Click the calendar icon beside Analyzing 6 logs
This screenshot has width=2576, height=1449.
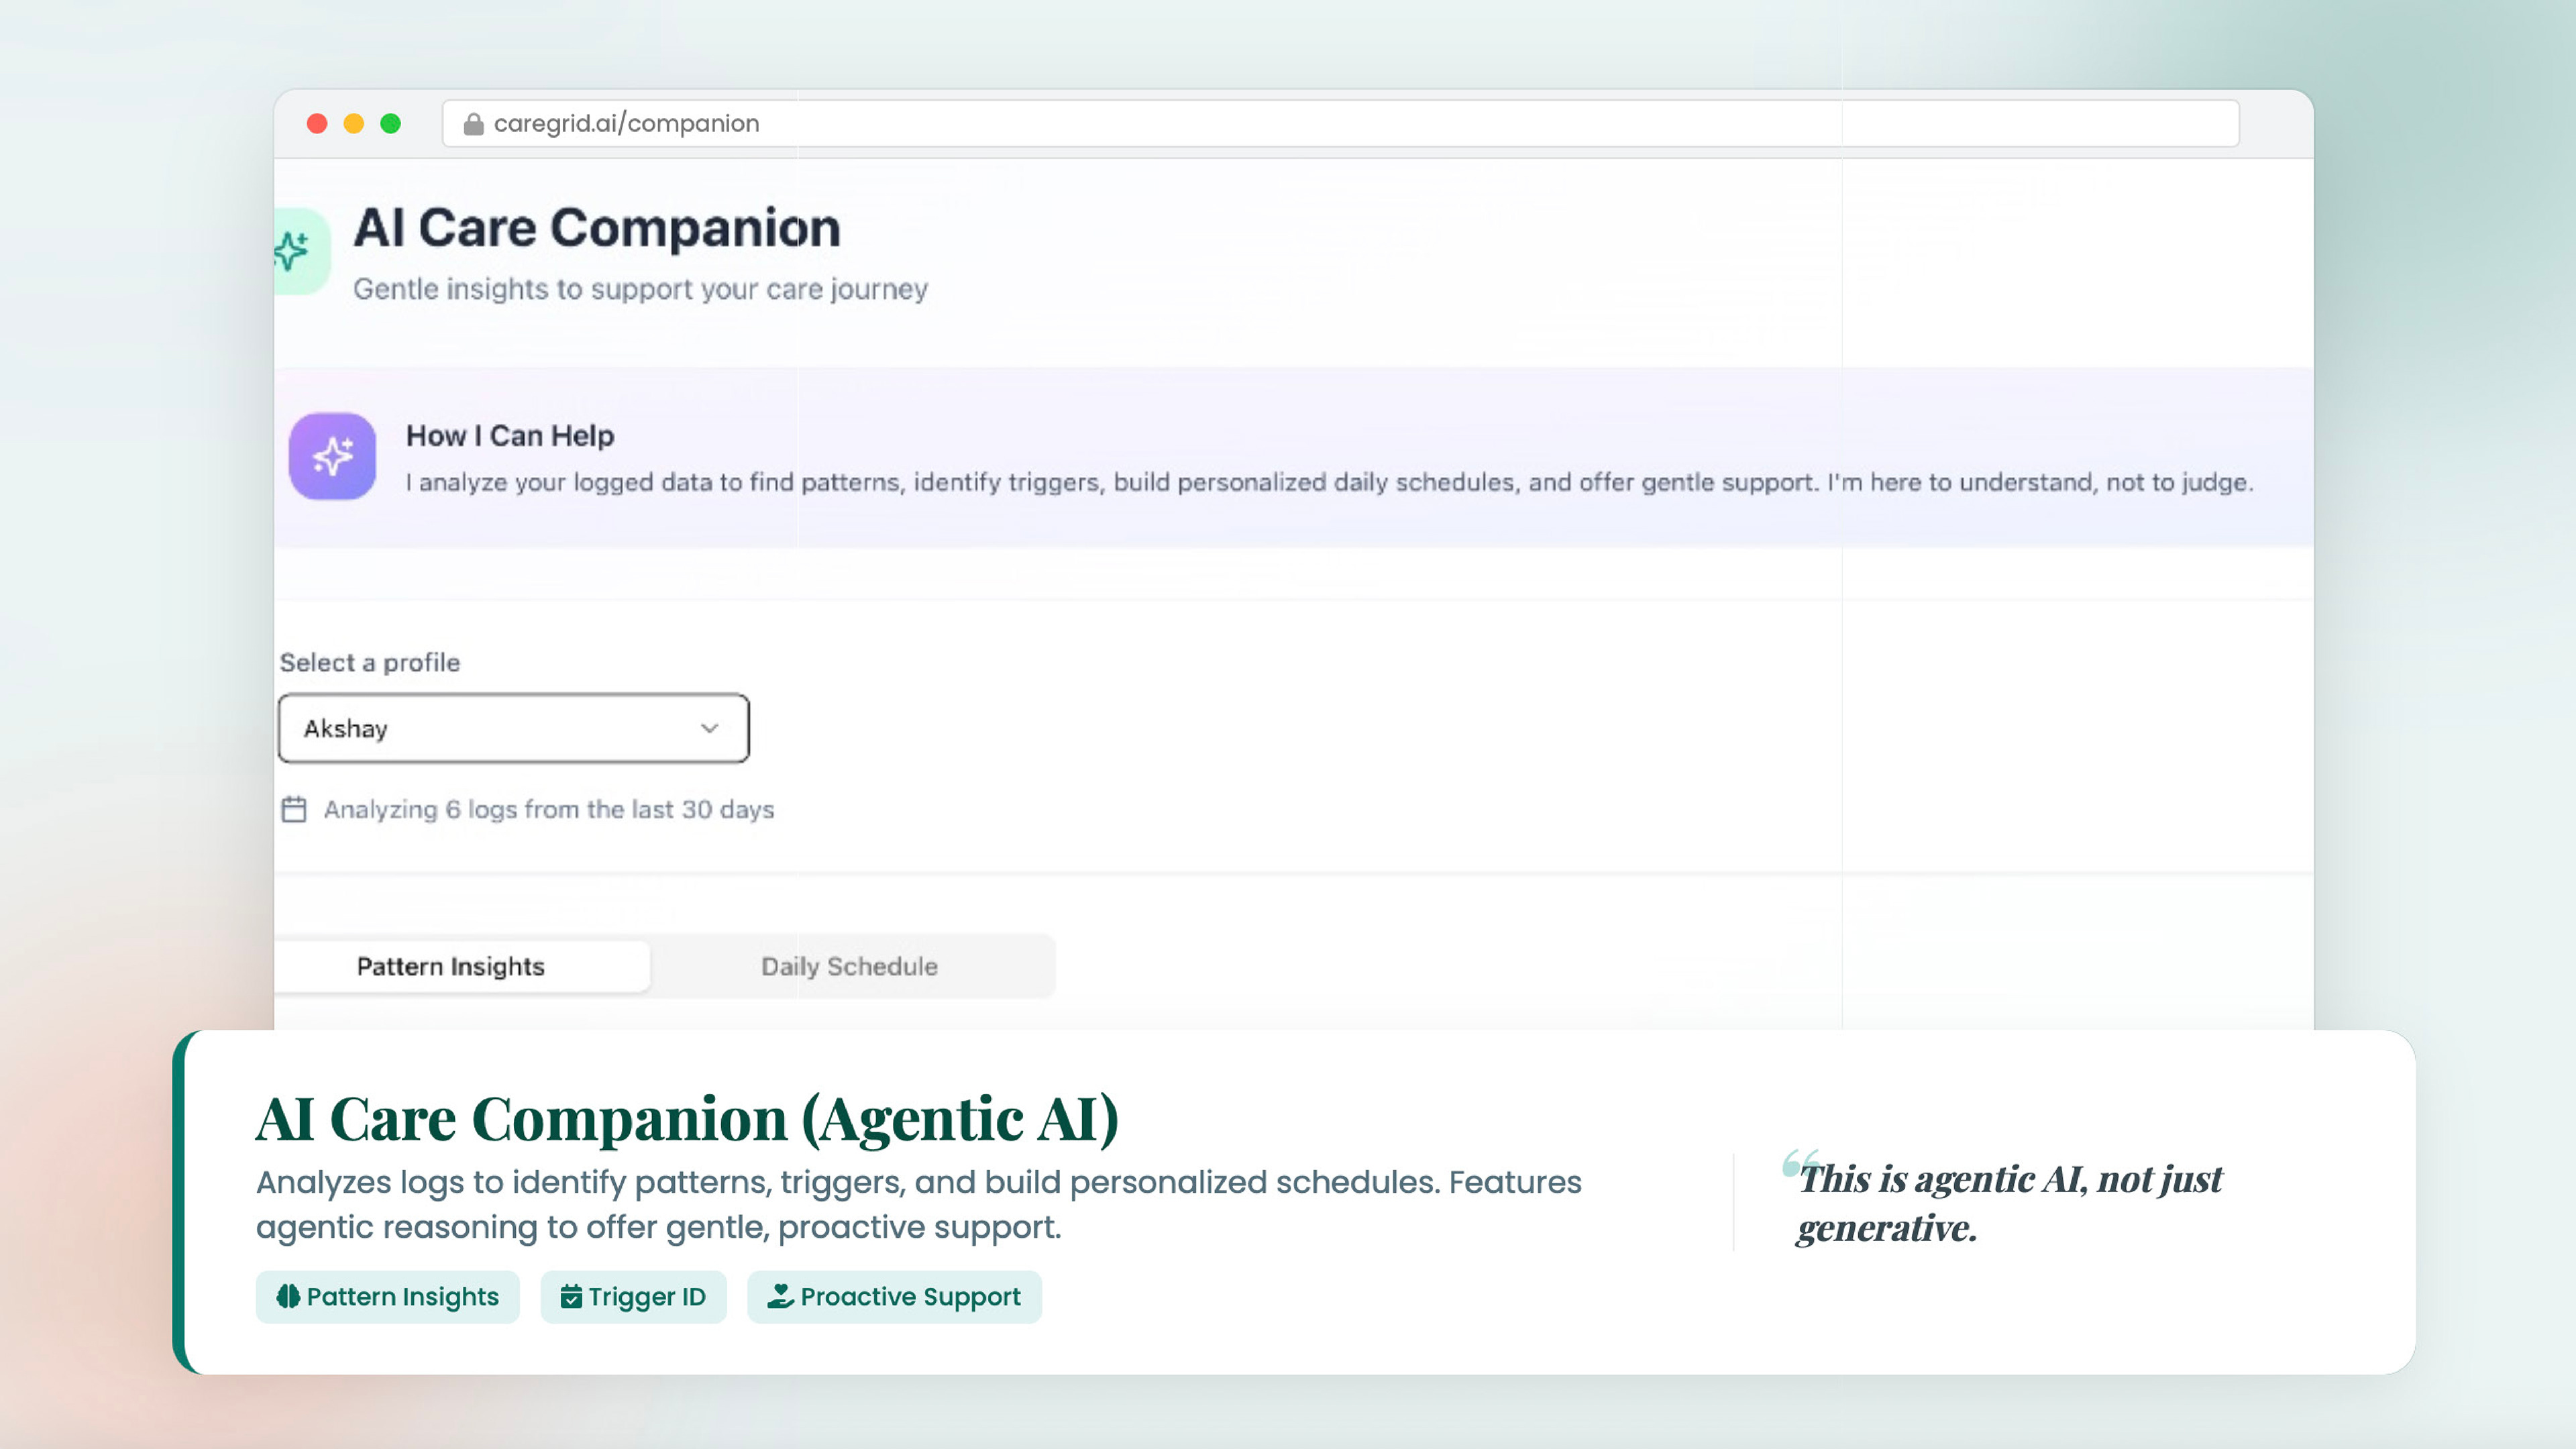(x=294, y=809)
